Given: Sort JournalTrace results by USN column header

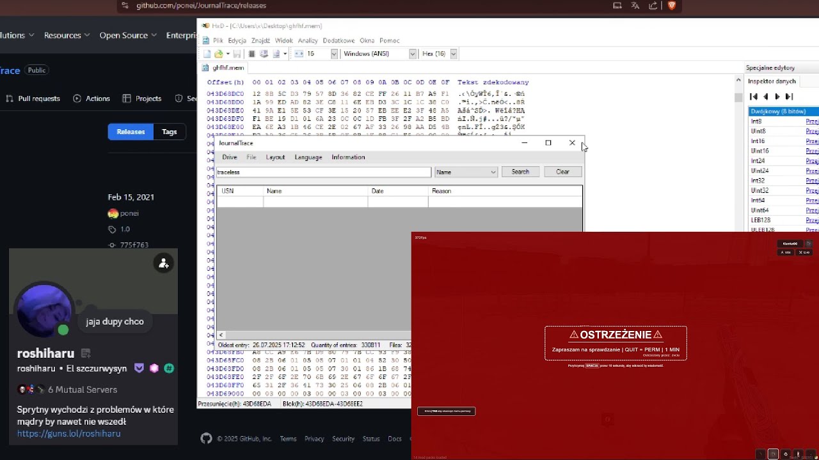Looking at the screenshot, I should click(240, 191).
